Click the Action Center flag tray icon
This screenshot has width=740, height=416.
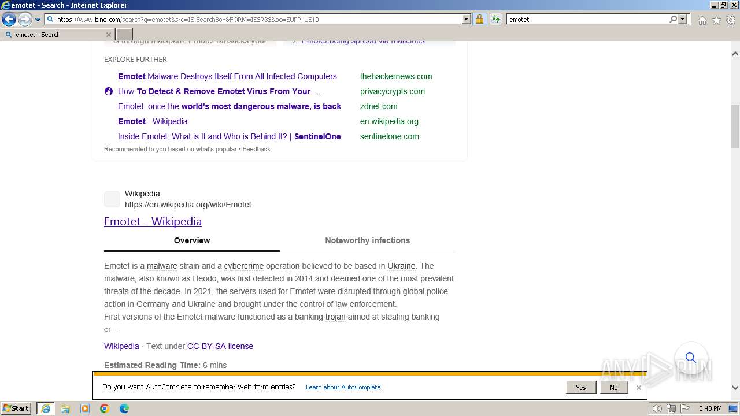click(x=684, y=408)
